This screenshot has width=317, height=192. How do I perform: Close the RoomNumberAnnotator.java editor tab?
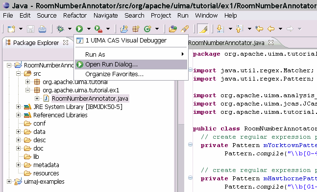click(271, 43)
